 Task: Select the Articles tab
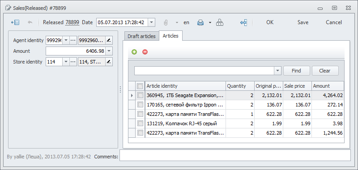click(x=170, y=36)
